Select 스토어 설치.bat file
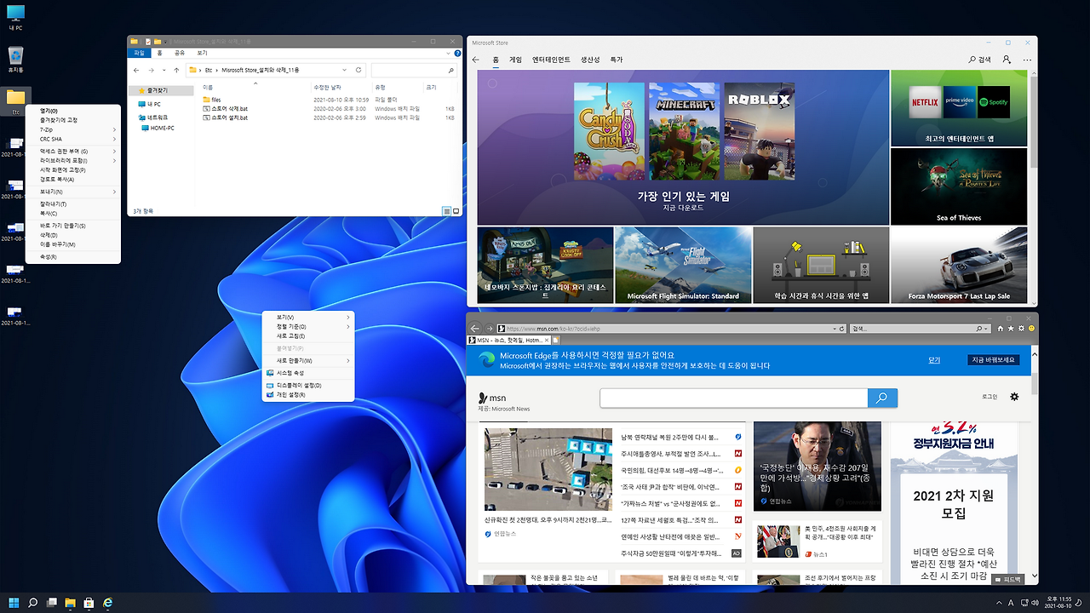The width and height of the screenshot is (1090, 613). click(x=225, y=117)
